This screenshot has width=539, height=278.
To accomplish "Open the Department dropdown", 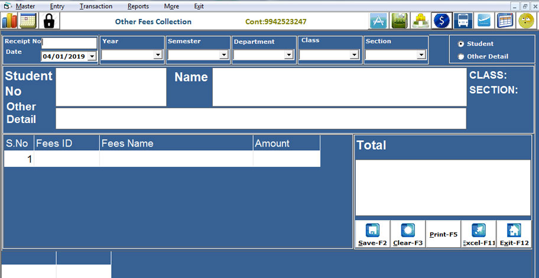I will (289, 54).
